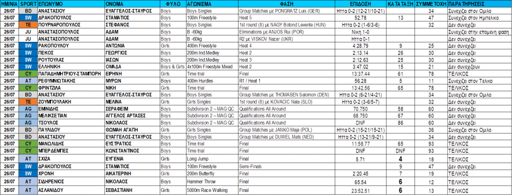The height and width of the screenshot is (195, 512).
Task: Select the blue SW cell for ΡΑΚΟΠΟΥΛΟΥ
Action: (x=28, y=45)
